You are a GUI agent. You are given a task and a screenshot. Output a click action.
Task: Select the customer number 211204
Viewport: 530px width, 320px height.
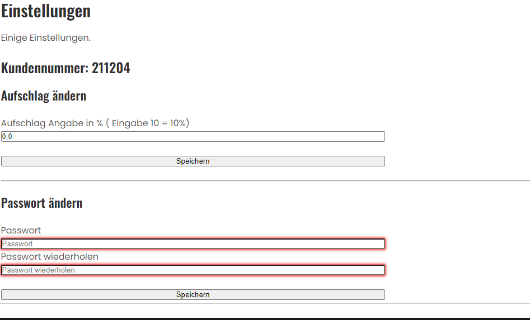pos(111,68)
